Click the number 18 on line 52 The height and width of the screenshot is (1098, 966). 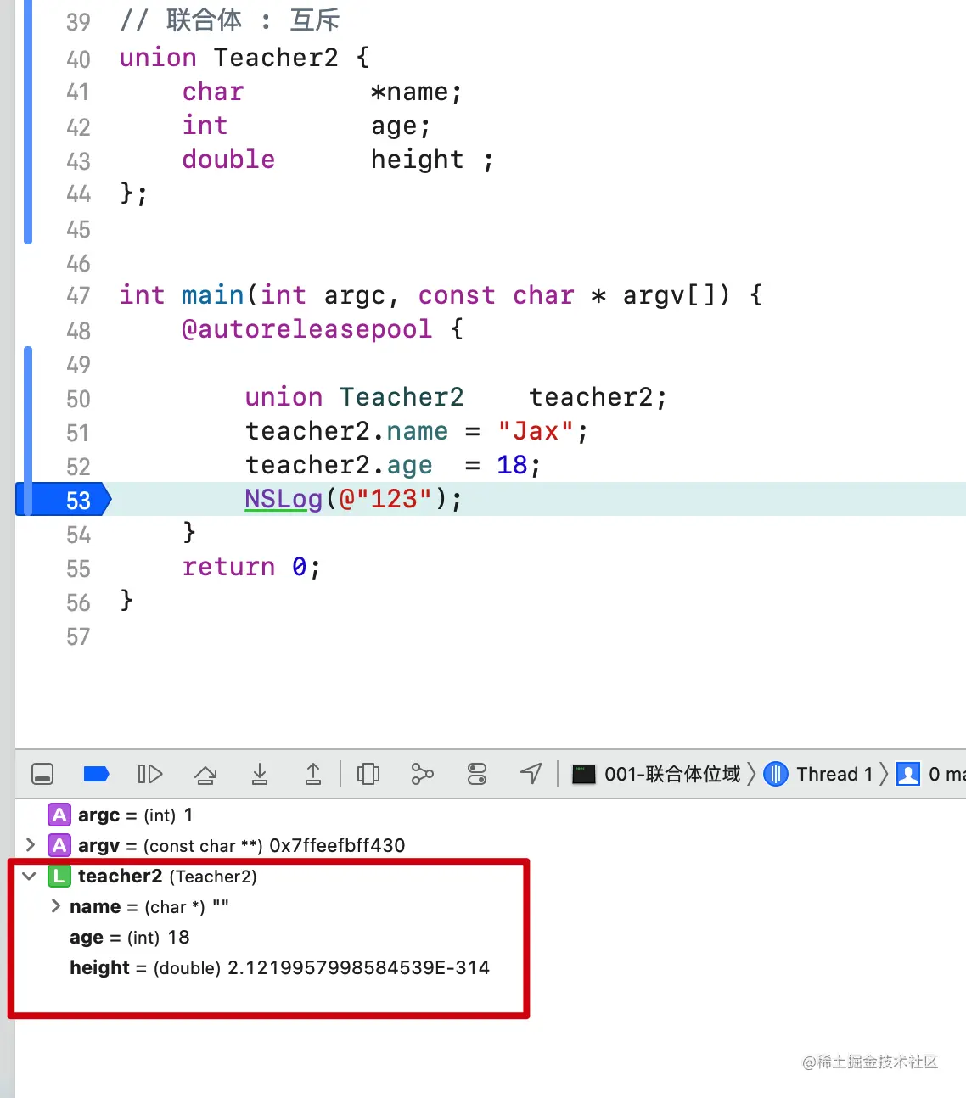513,465
